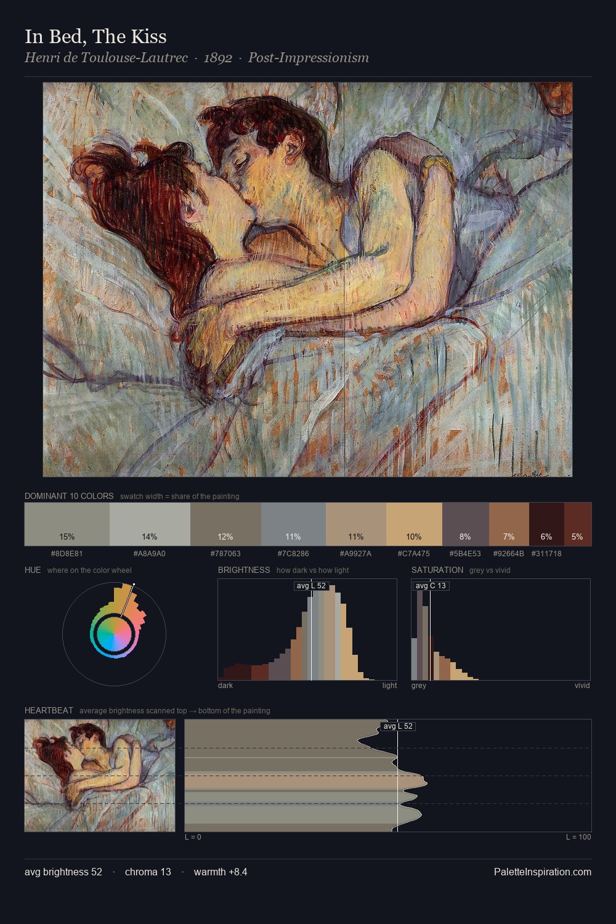The height and width of the screenshot is (924, 616).
Task: Click the #5B4E53 swatch marked 8%
Action: (466, 524)
